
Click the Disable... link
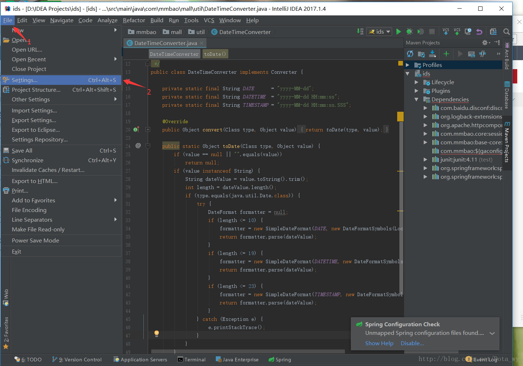click(412, 343)
